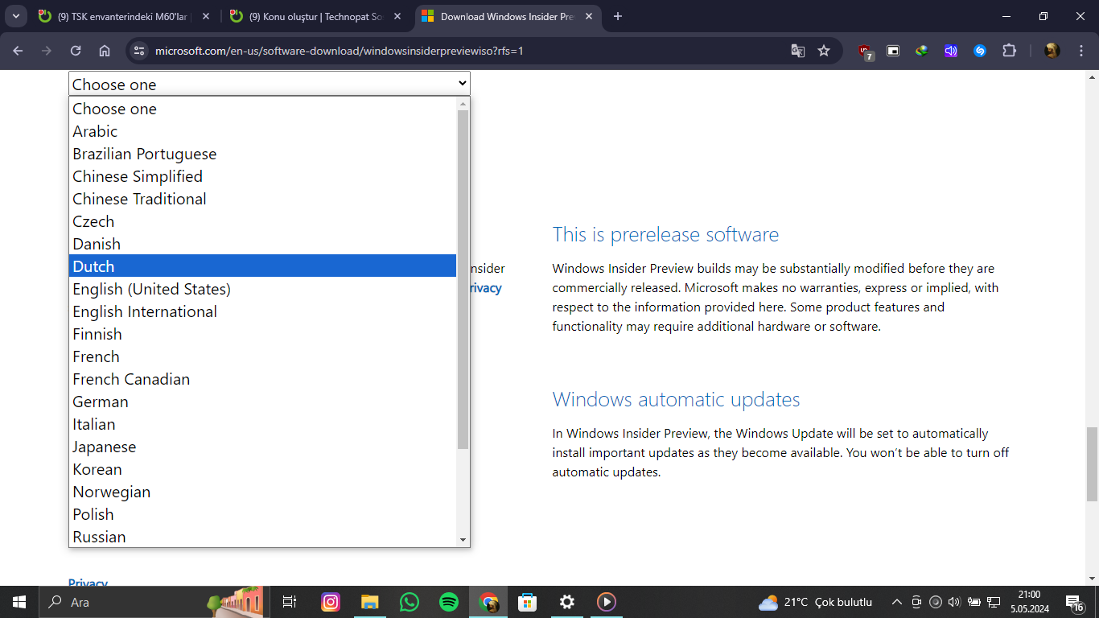Launch Instagram from the taskbar
The image size is (1099, 618).
331,602
